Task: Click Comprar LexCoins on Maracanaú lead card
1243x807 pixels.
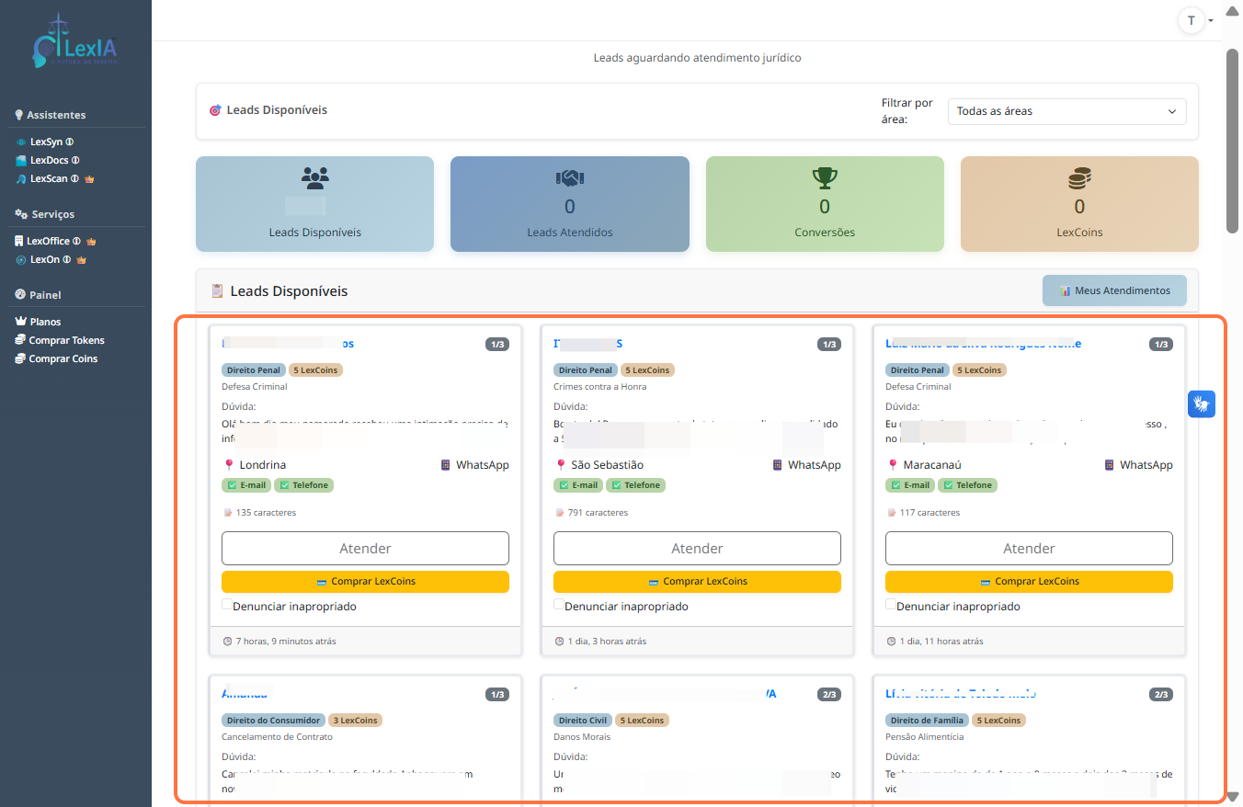Action: click(x=1029, y=582)
